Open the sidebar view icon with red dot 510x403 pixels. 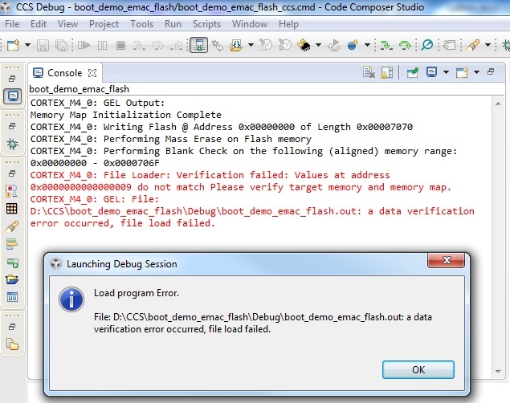coord(12,191)
